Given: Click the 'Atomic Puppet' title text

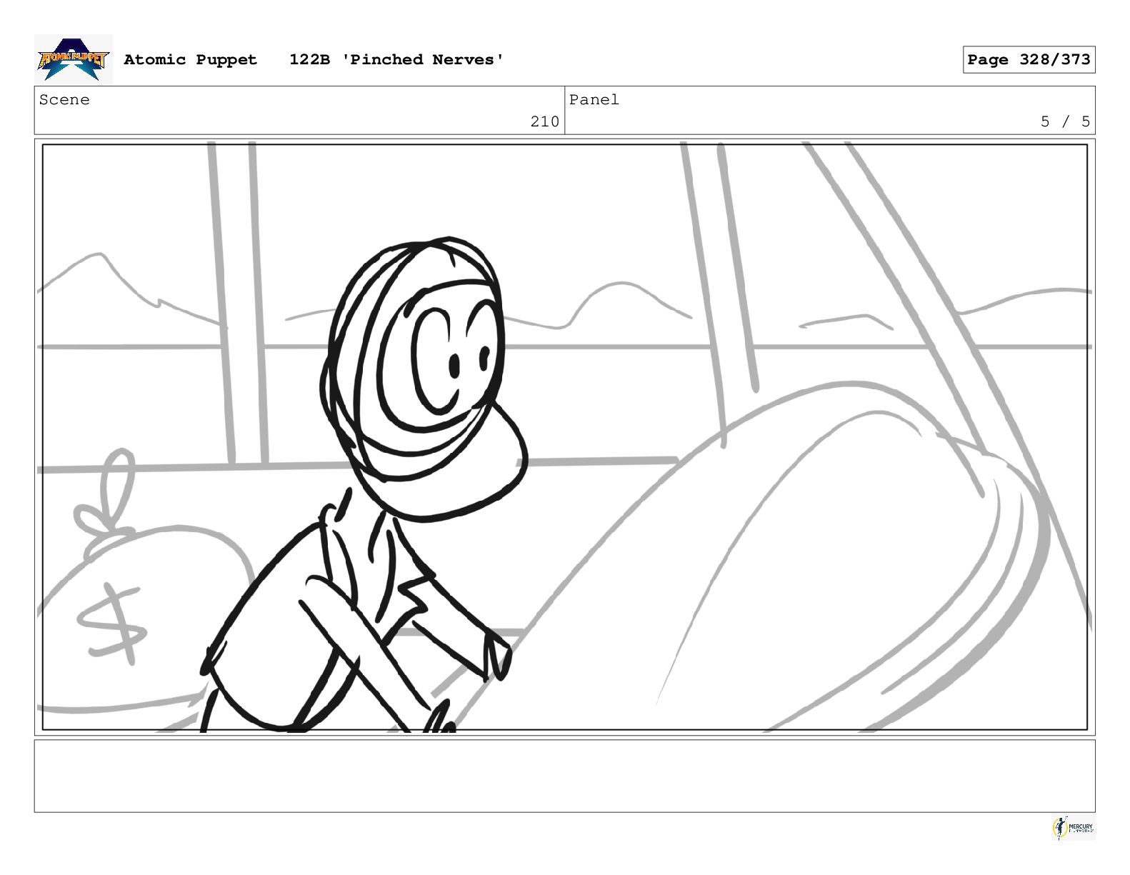Looking at the screenshot, I should click(x=190, y=60).
